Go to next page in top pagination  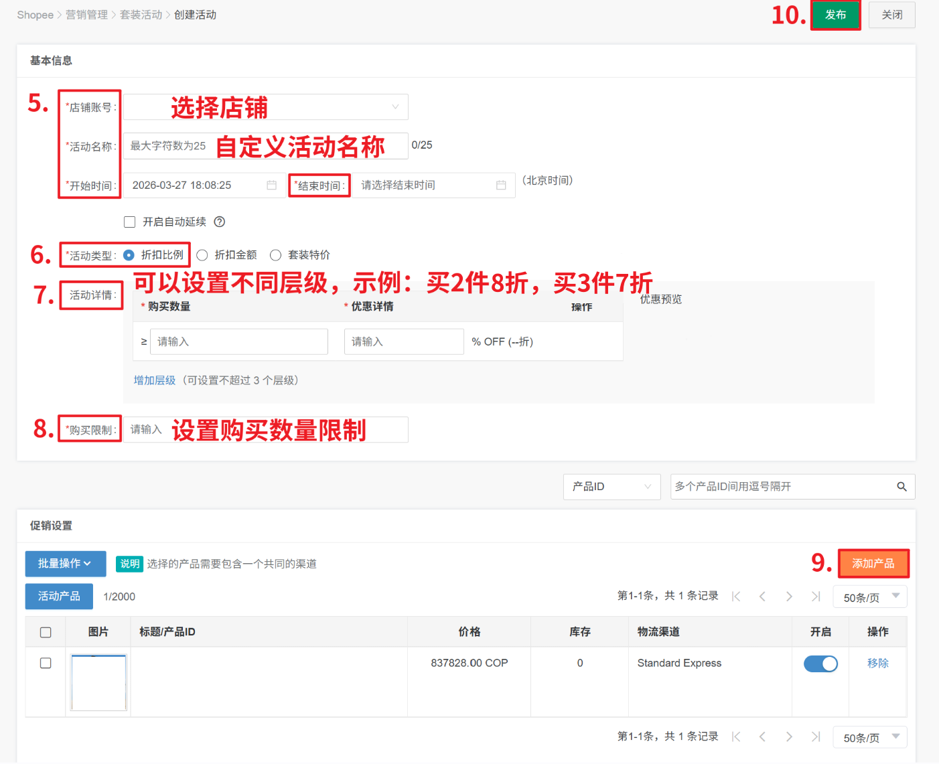pos(789,597)
